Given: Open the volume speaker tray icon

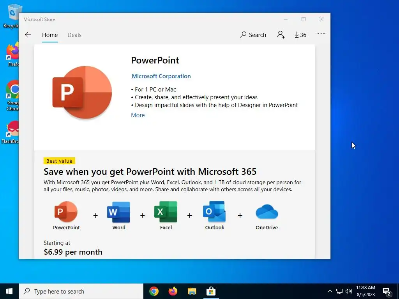Looking at the screenshot, I should [x=349, y=291].
